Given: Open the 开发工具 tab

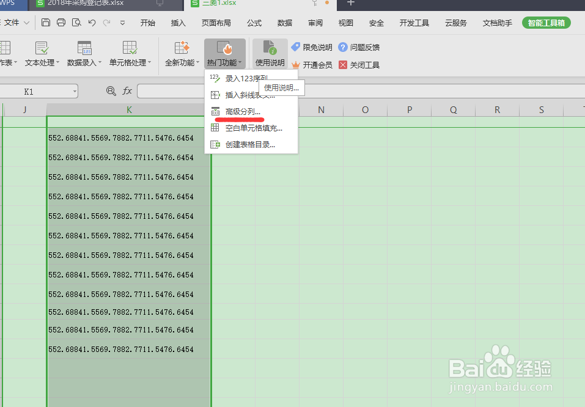Looking at the screenshot, I should (414, 23).
